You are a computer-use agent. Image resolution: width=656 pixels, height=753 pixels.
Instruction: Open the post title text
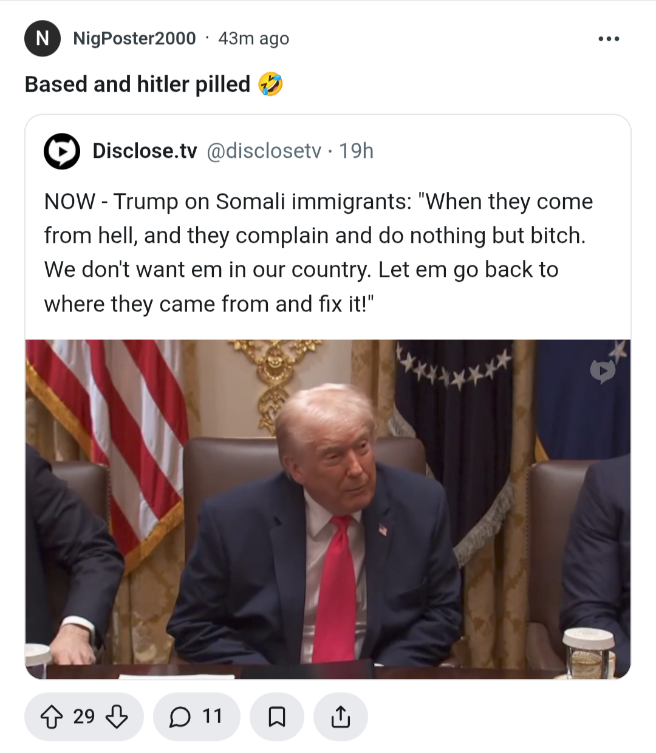click(137, 84)
